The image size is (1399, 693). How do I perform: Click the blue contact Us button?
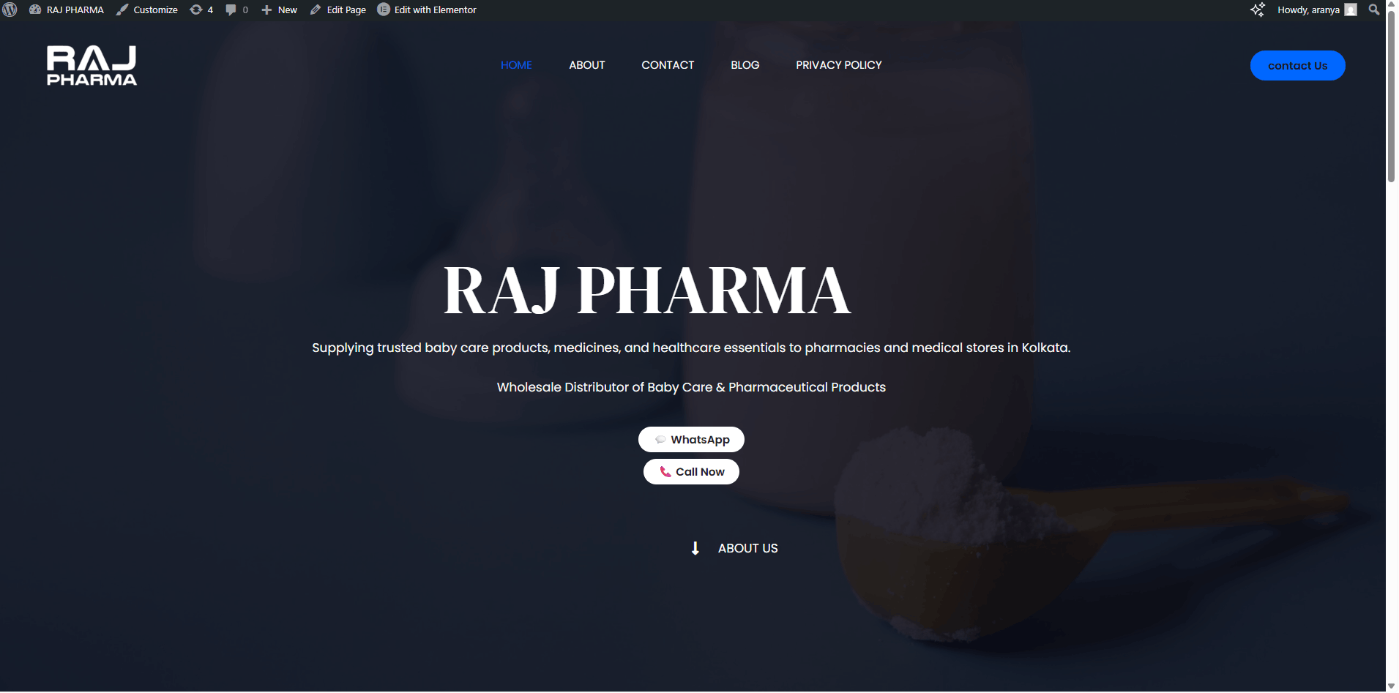(1297, 66)
